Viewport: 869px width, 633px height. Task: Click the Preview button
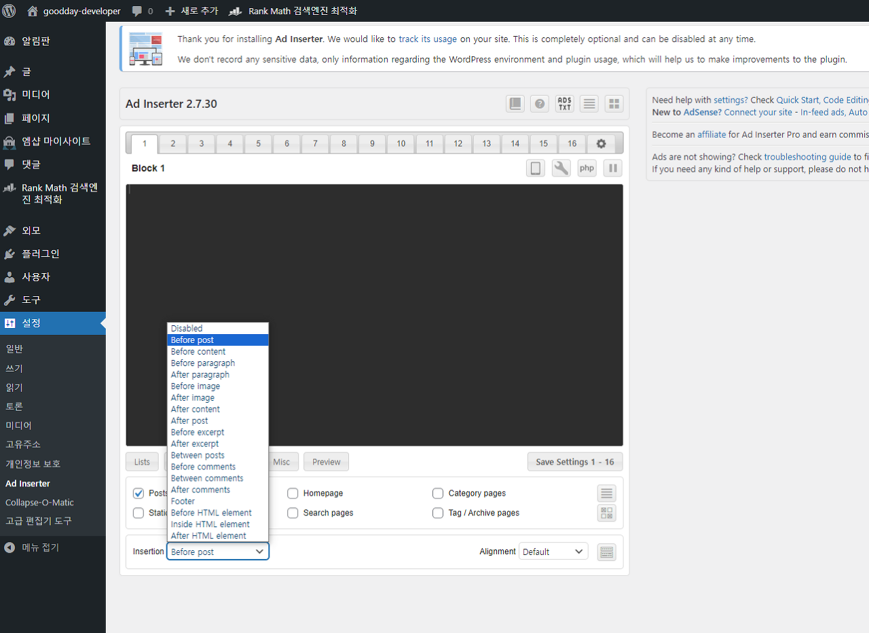327,462
